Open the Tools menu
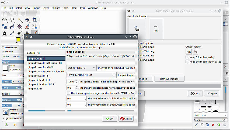Screen dimensions: 230x130 (x=65, y=8)
